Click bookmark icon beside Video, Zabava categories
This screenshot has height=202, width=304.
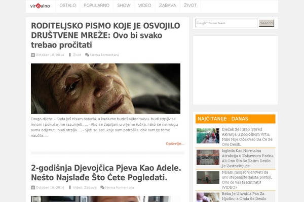[x=70, y=187]
